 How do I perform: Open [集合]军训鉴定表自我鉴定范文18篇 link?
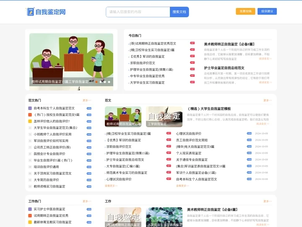[x=200, y=166]
